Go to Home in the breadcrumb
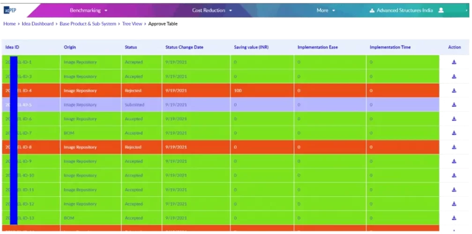 click(x=9, y=24)
